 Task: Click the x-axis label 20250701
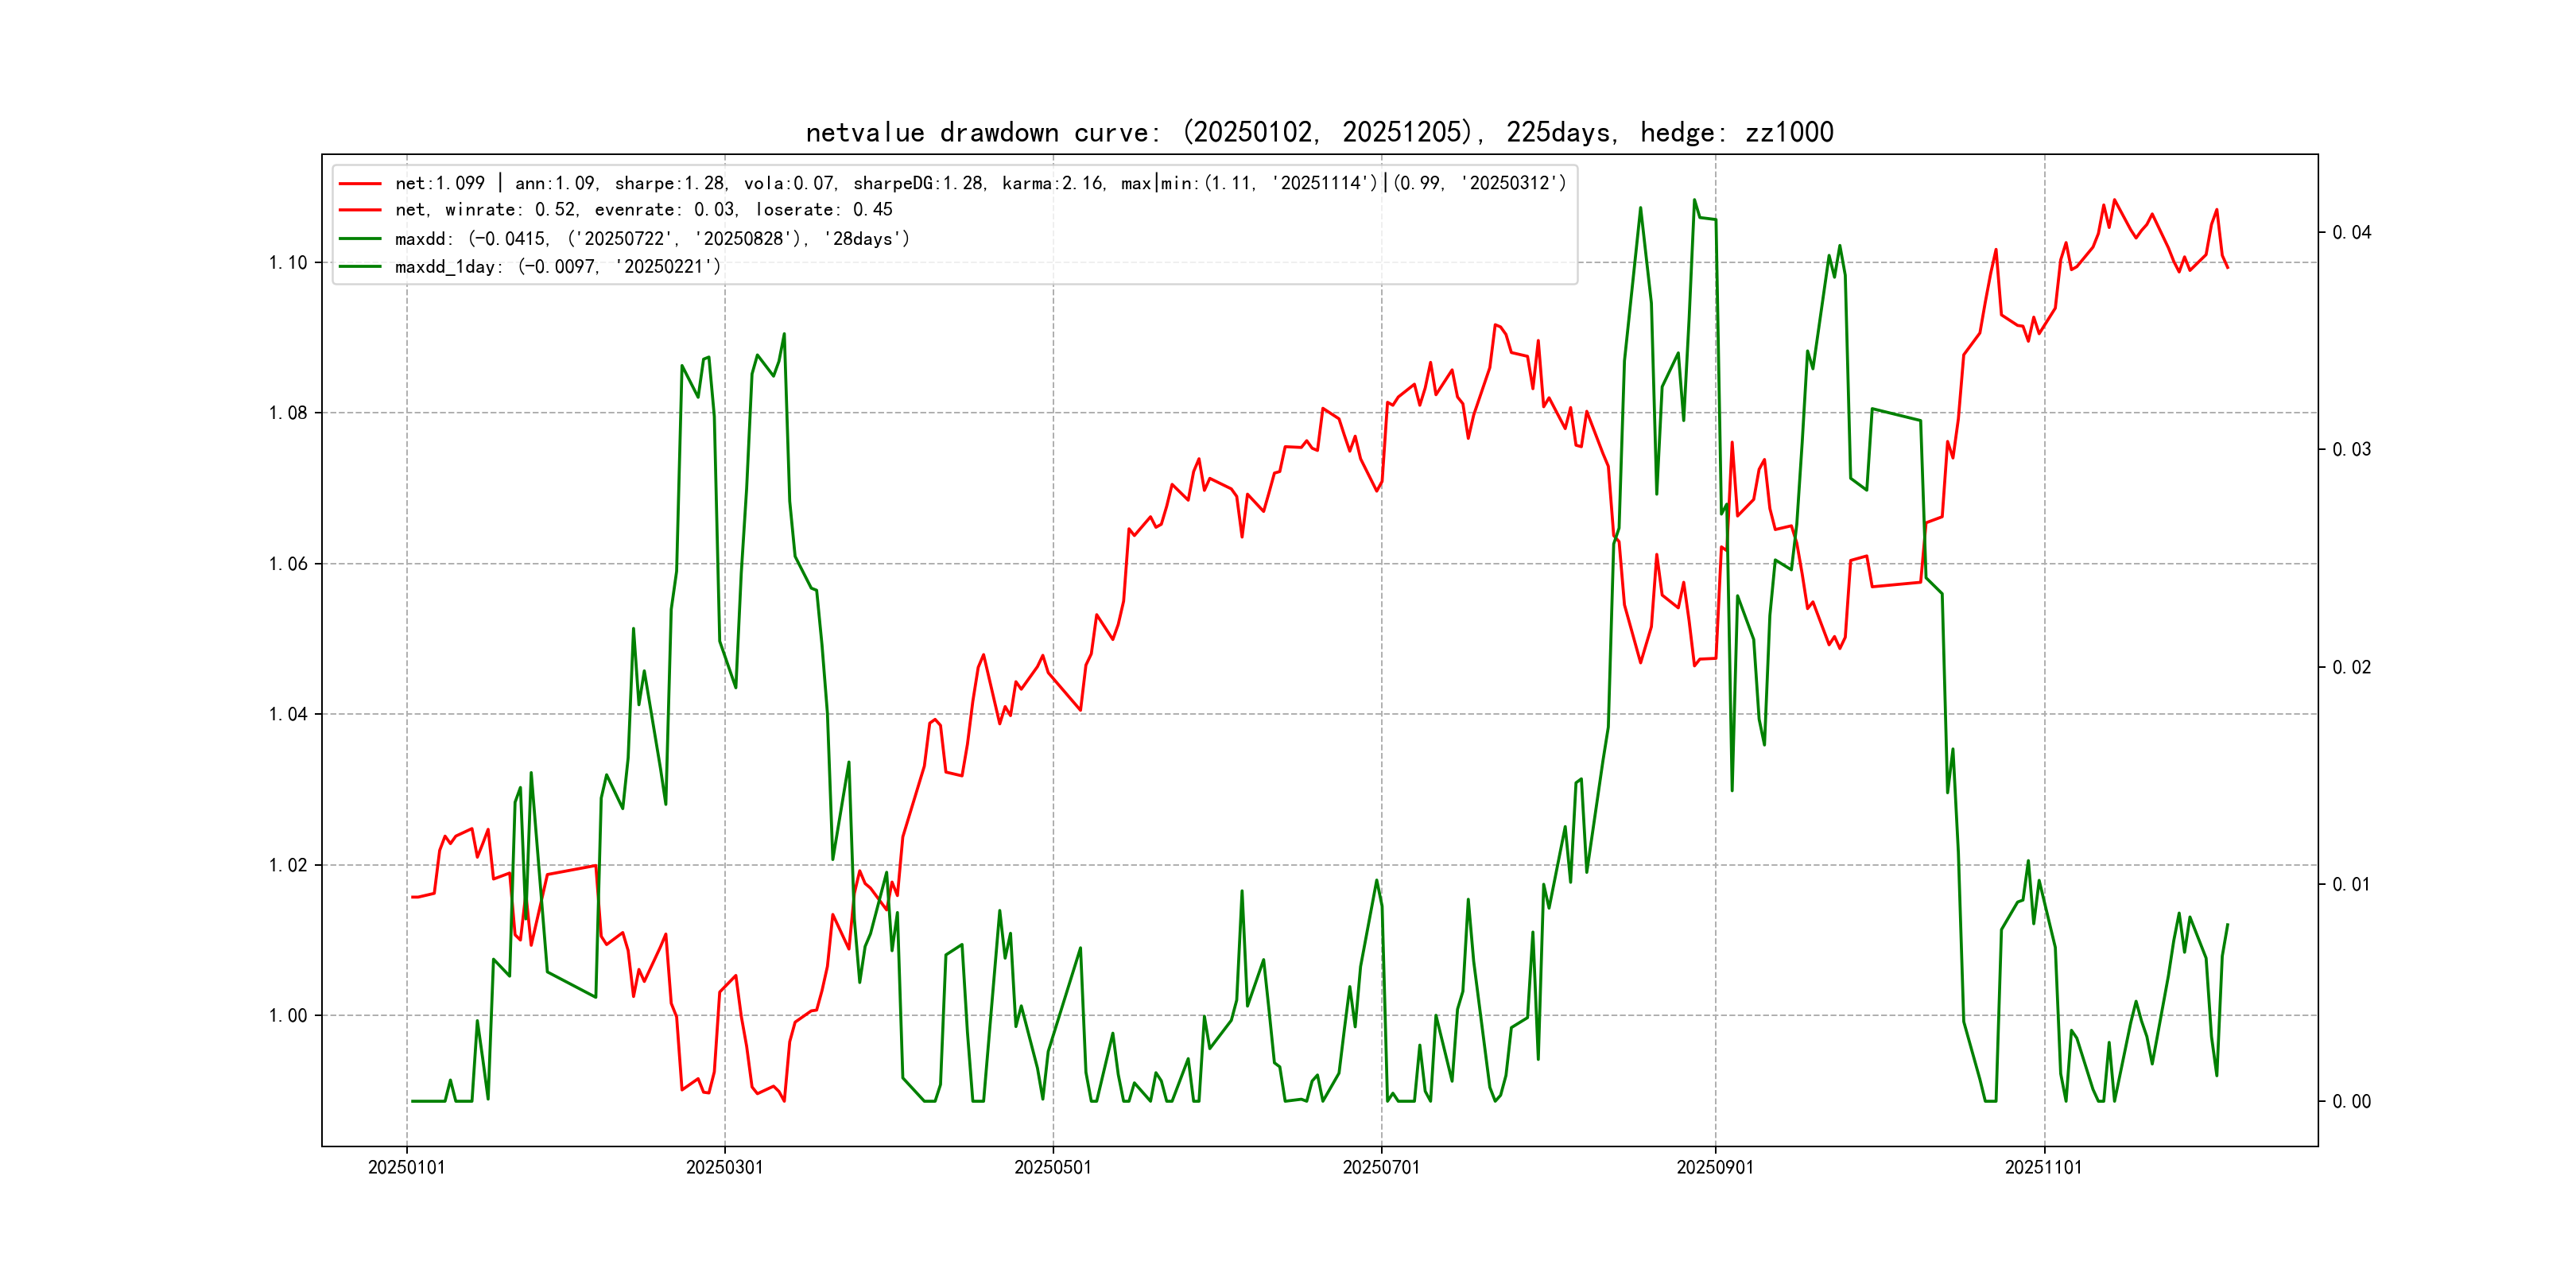point(1380,1167)
